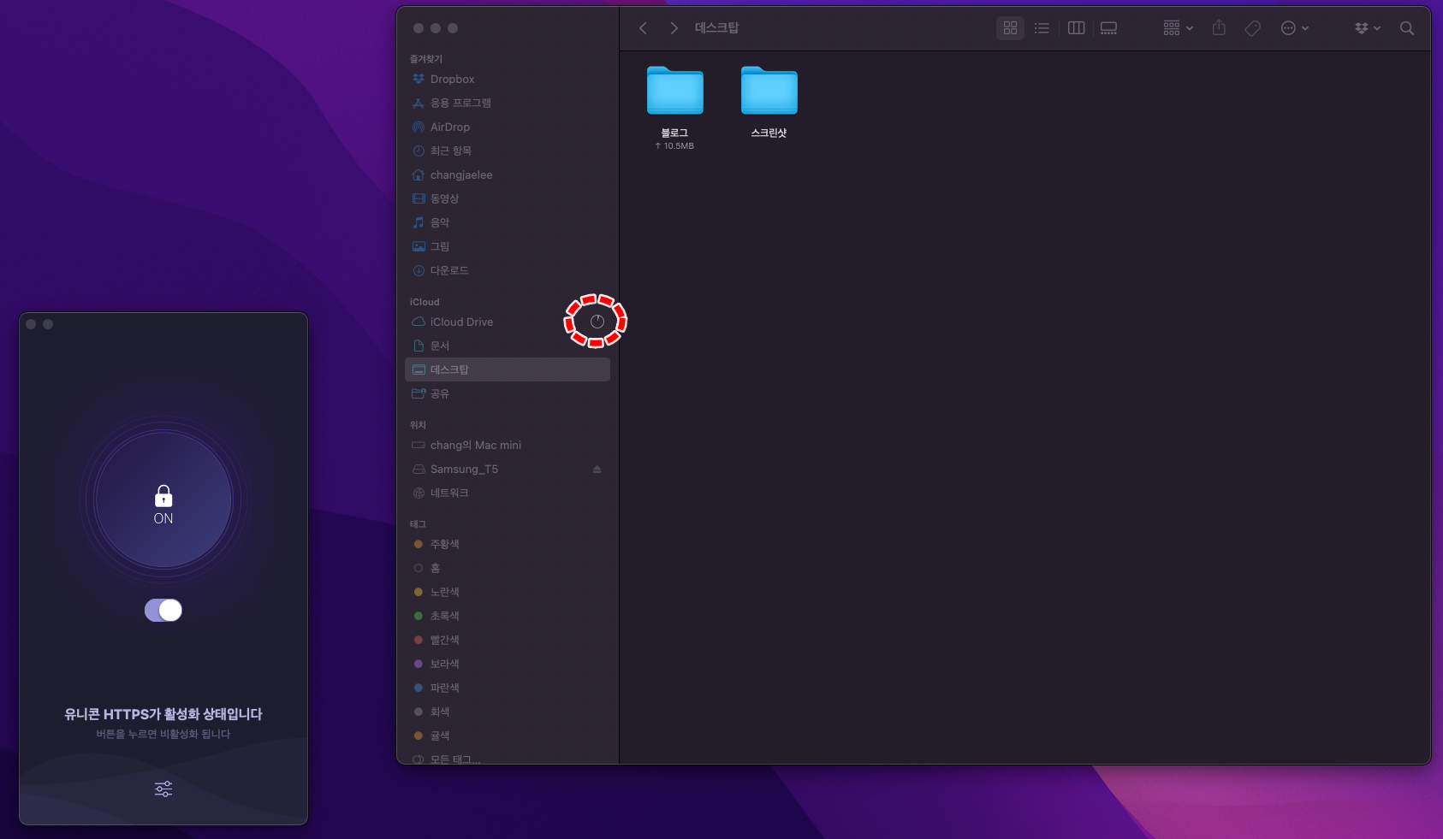This screenshot has height=839, width=1443.
Task: Open 다운로드 in the sidebar
Action: 508,270
